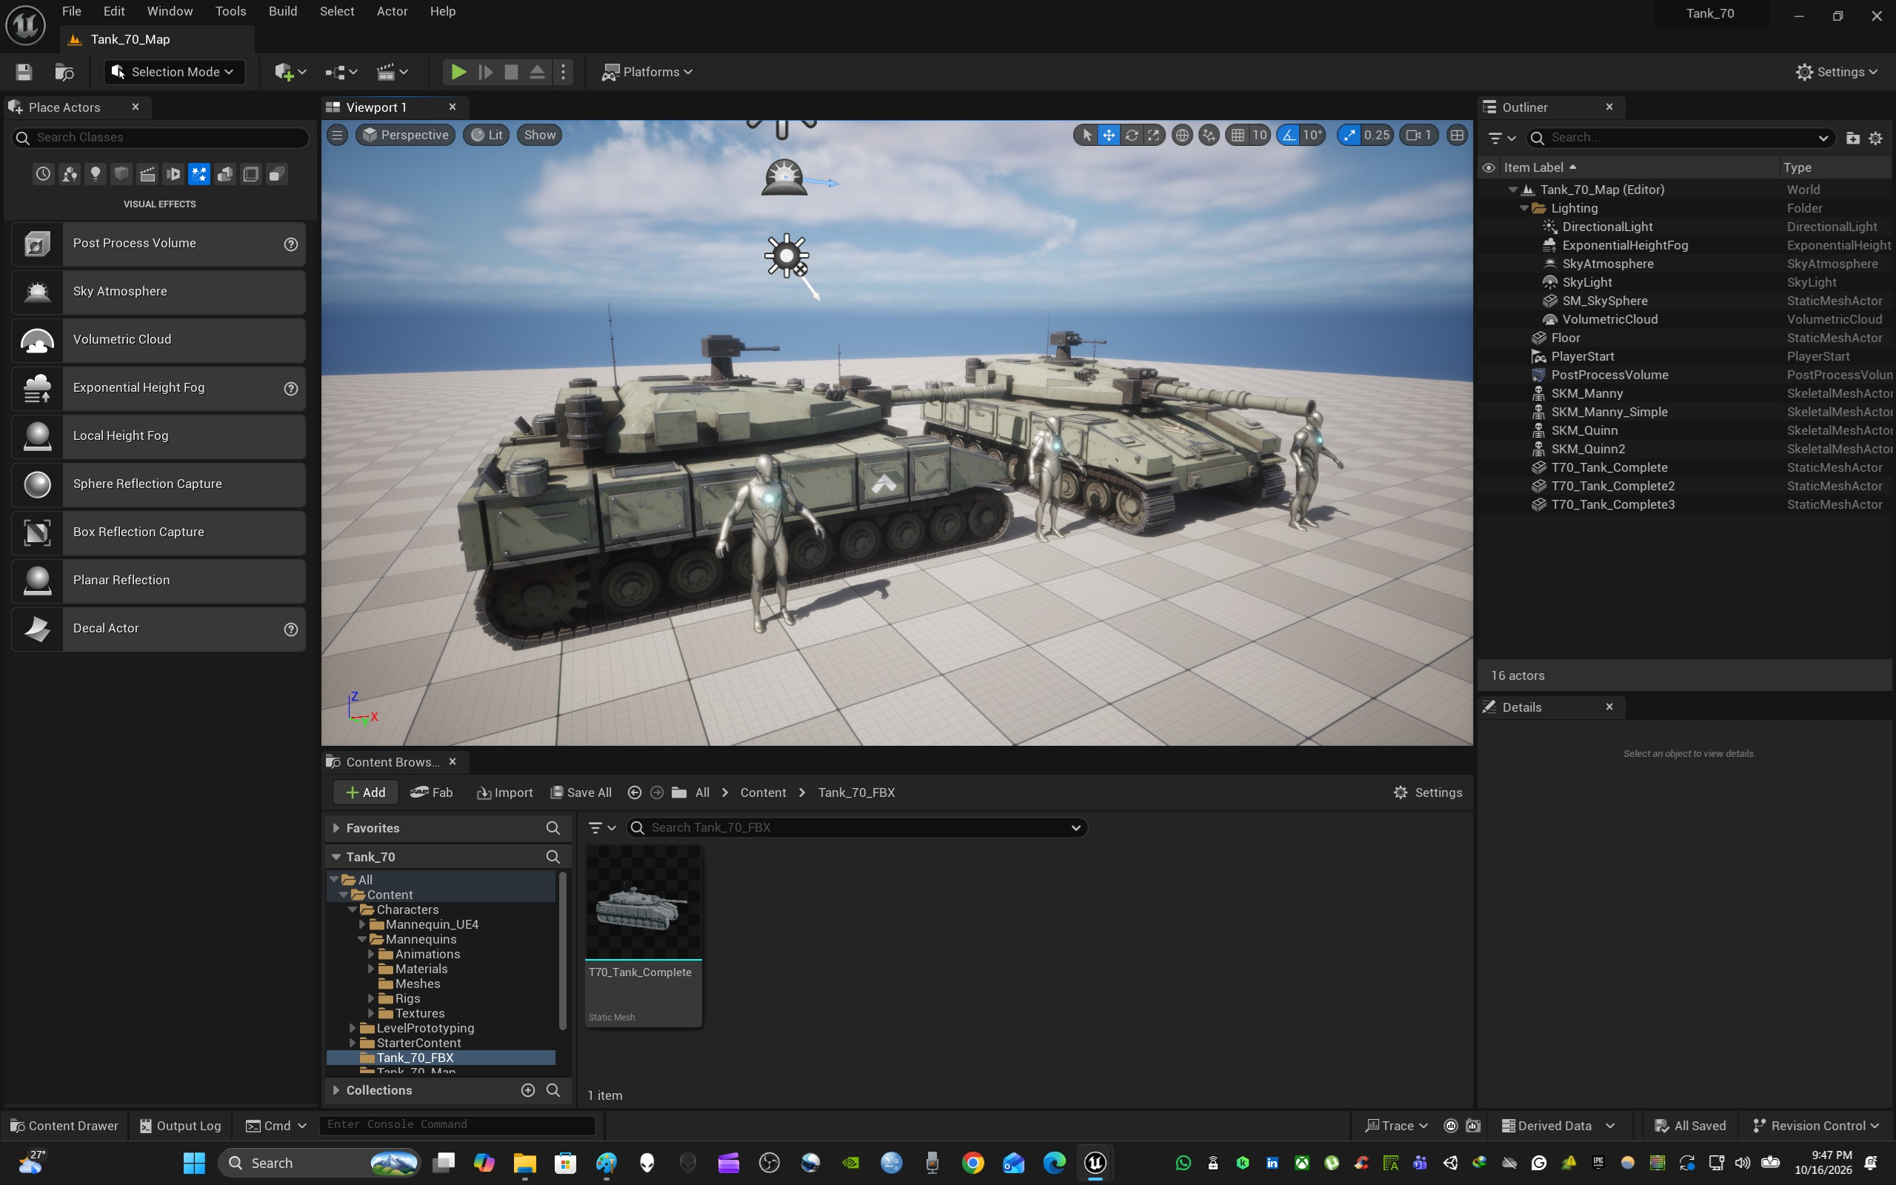Click the Eject from player button
Screen dimensions: 1896x1185
(538, 72)
